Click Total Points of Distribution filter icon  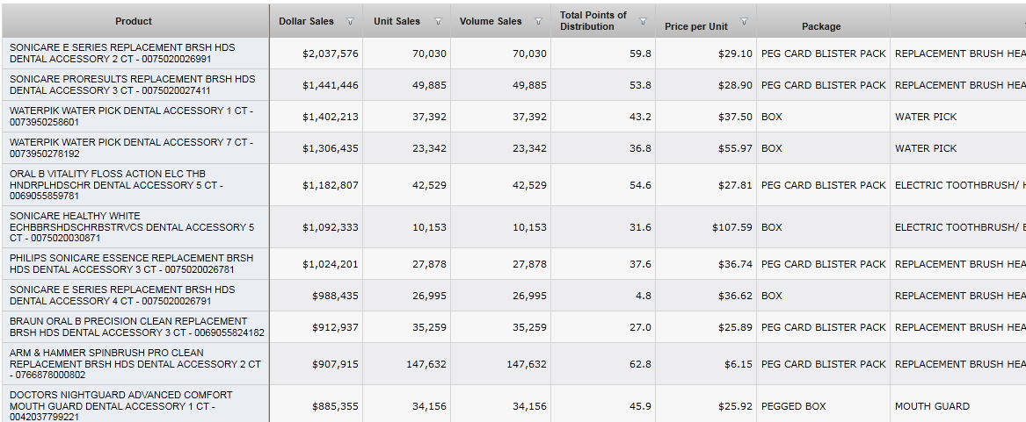point(643,22)
